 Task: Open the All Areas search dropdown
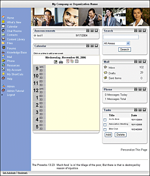coord(116,43)
